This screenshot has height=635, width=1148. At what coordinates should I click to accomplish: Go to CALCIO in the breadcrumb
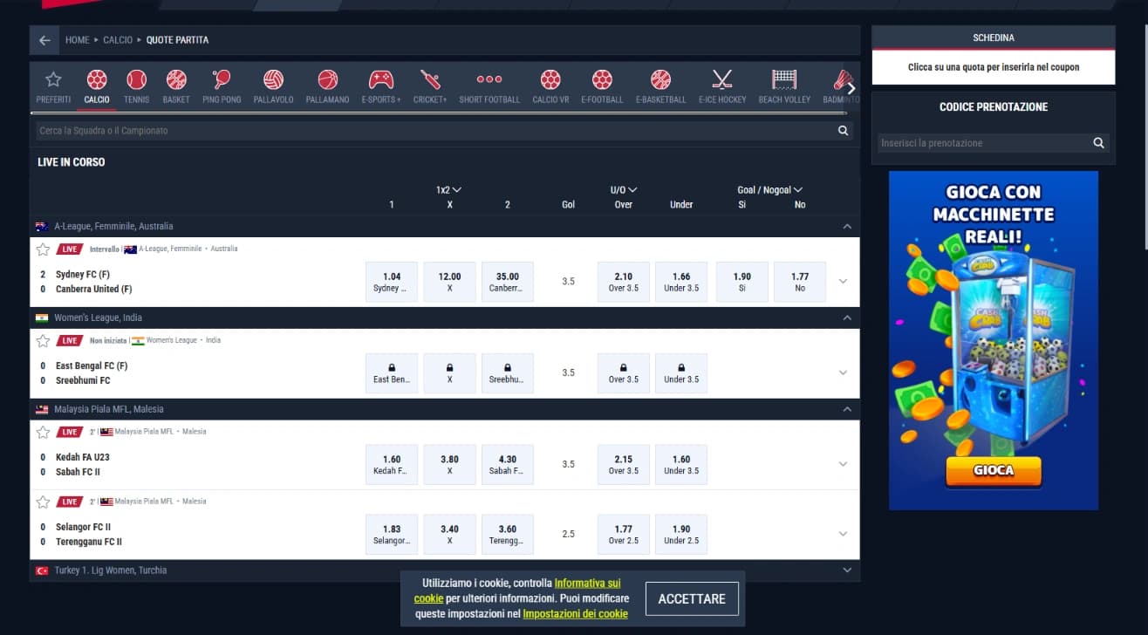[x=118, y=39]
